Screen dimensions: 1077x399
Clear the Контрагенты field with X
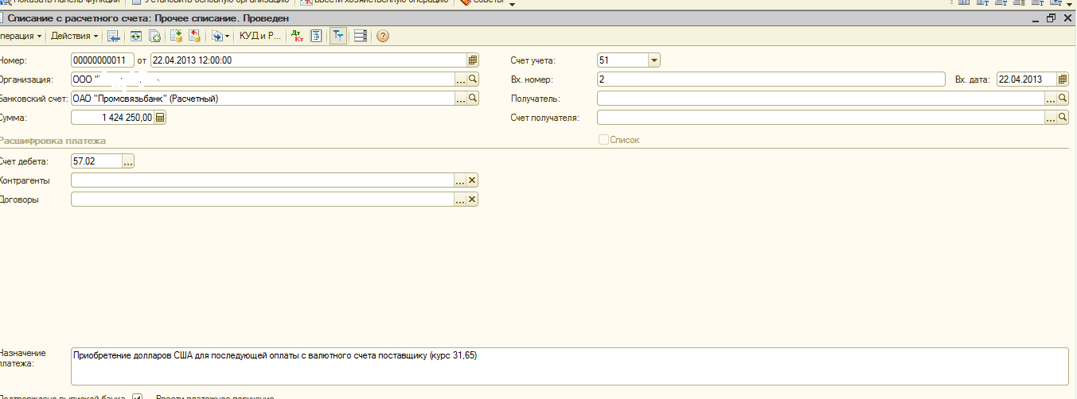472,180
